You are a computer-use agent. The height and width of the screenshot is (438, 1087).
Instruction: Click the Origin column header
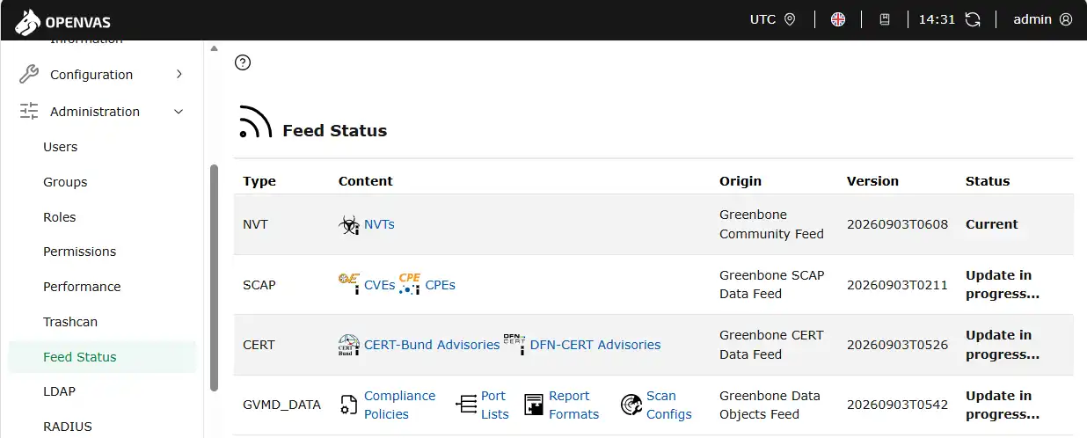click(x=740, y=181)
